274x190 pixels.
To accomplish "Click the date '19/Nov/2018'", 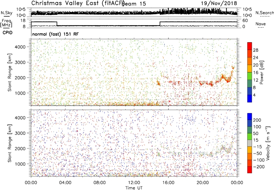I will point(219,3).
